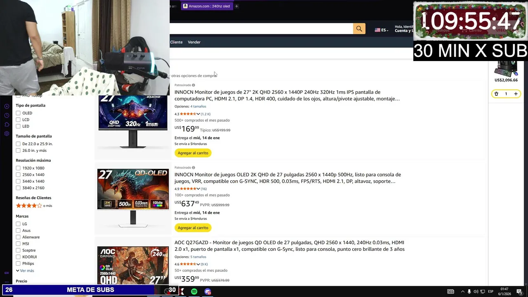This screenshot has width=528, height=297.
Task: Open new browser tab with plus button
Action: 236,6
